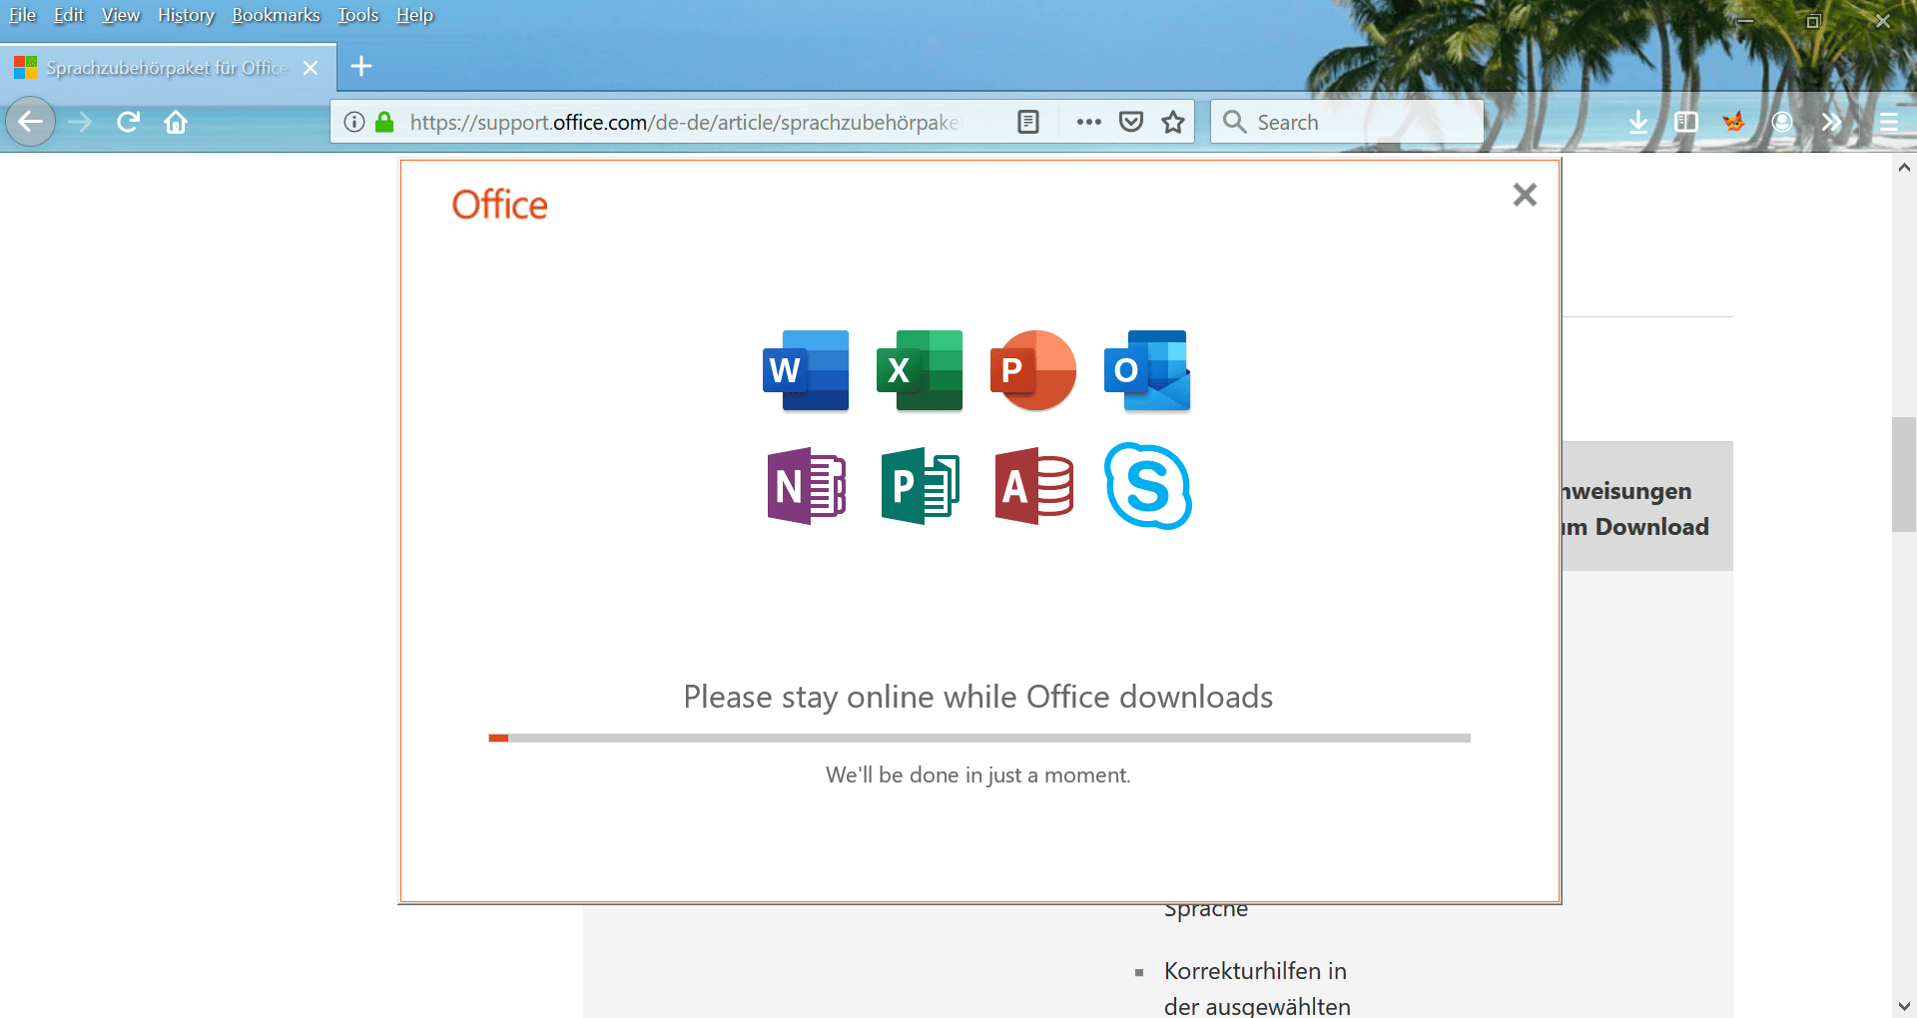Save page to Pocket
Image resolution: width=1917 pixels, height=1018 pixels.
point(1131,122)
